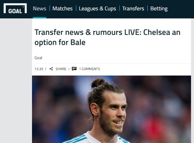Open the Leagues & Cups menu
This screenshot has height=143, width=194.
click(x=97, y=8)
